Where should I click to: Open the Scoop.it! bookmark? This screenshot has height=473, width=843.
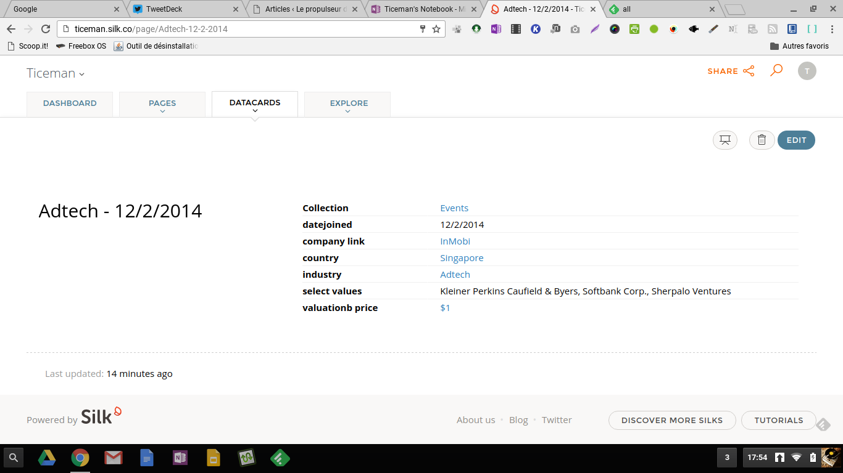point(28,46)
